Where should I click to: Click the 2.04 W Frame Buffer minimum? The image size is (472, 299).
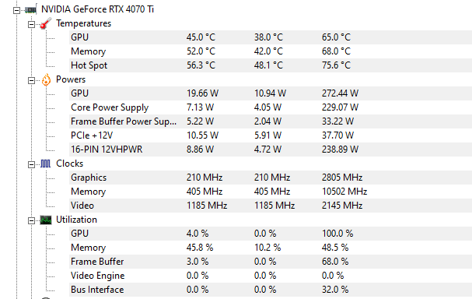click(x=267, y=121)
